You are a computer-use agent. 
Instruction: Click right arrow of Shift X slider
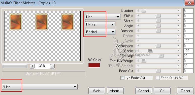178,16
